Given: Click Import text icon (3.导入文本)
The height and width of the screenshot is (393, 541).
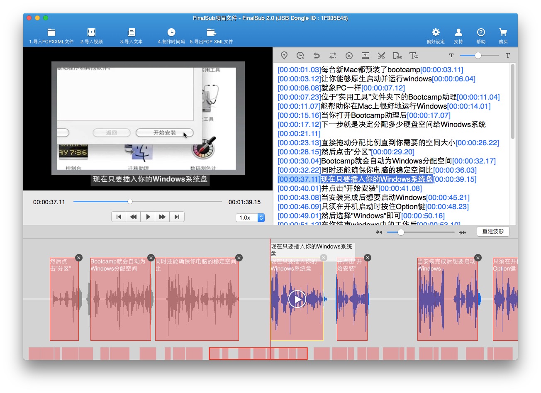Looking at the screenshot, I should (132, 32).
